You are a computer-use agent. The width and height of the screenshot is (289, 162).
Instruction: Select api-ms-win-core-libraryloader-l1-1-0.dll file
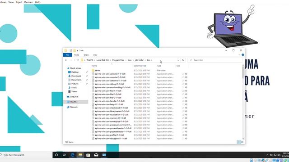(112, 111)
